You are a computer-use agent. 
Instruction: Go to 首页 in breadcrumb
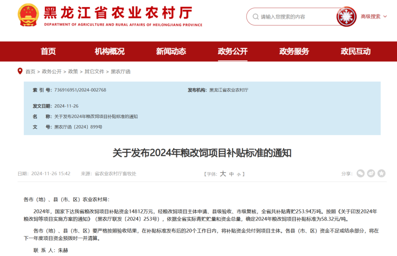coord(31,72)
